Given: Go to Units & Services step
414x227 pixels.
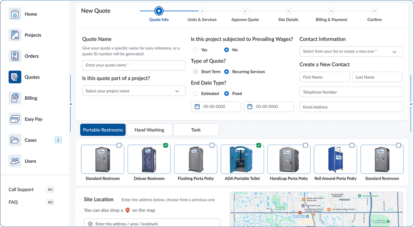Looking at the screenshot, I should tap(202, 11).
